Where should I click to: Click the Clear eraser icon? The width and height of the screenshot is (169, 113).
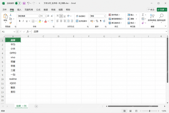pos(143,23)
